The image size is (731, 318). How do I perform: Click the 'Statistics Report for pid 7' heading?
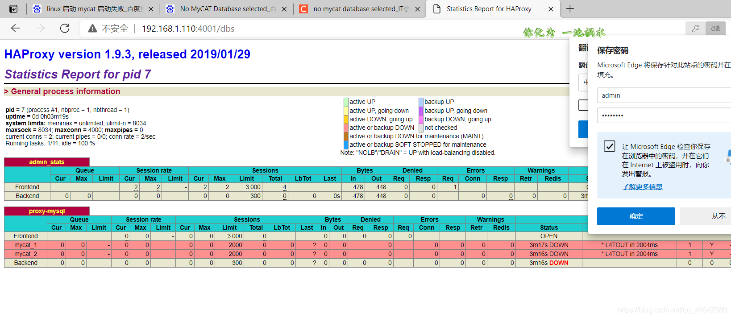[x=78, y=74]
